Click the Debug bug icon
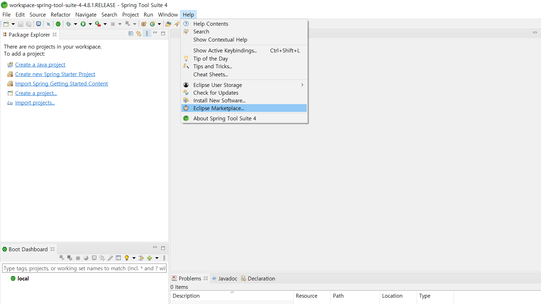Screen dimensions: 541x304 69,24
